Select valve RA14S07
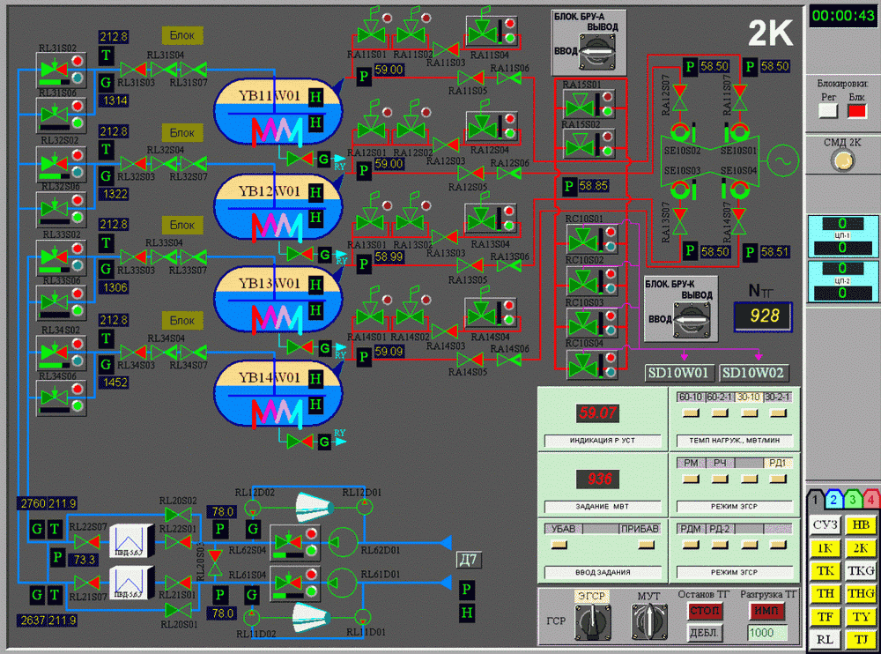 739,221
